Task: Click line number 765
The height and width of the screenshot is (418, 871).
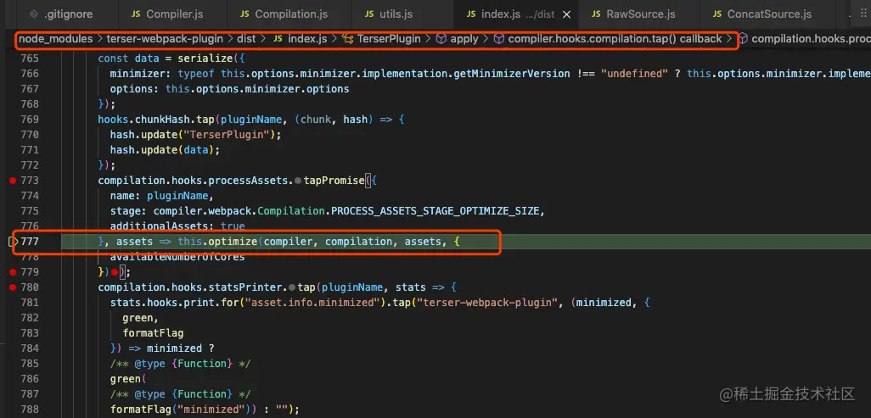Action: click(x=30, y=59)
